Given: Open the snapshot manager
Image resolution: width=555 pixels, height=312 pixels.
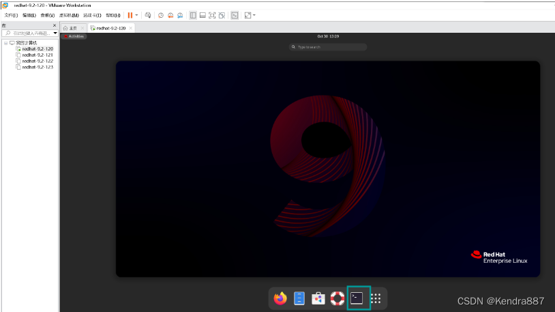Looking at the screenshot, I should pos(180,15).
